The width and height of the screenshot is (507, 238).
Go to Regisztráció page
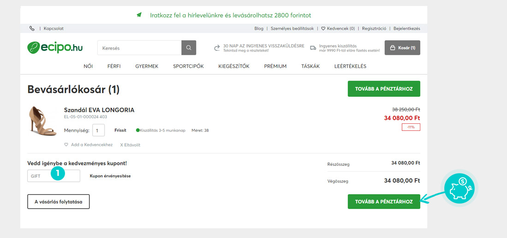374,29
